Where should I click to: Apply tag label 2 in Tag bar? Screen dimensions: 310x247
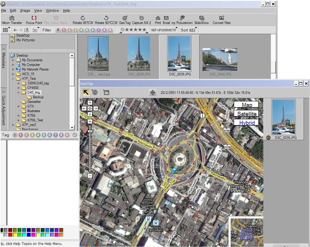[26, 135]
